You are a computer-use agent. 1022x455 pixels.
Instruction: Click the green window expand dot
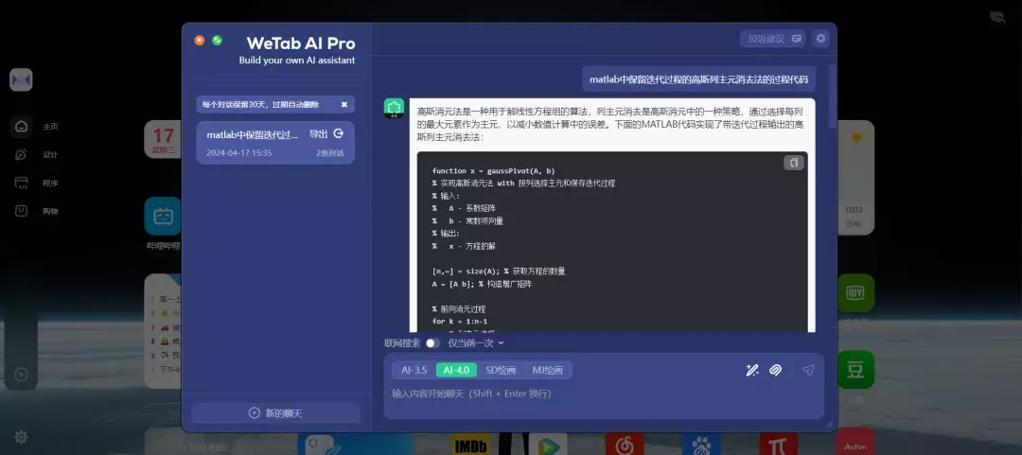217,41
